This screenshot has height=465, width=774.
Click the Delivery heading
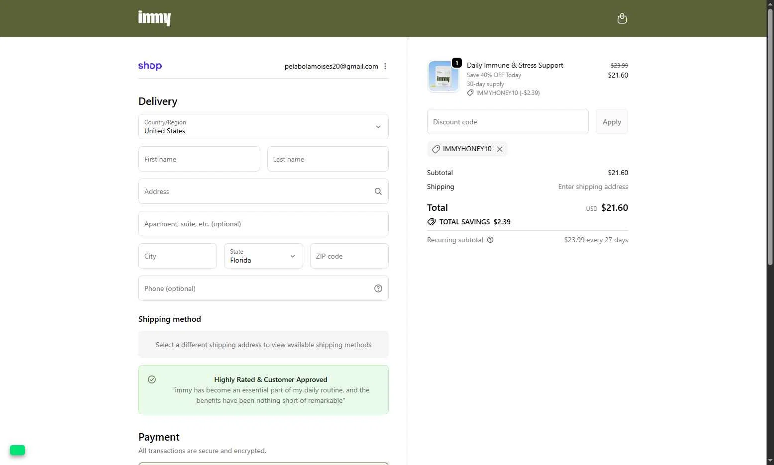click(158, 101)
